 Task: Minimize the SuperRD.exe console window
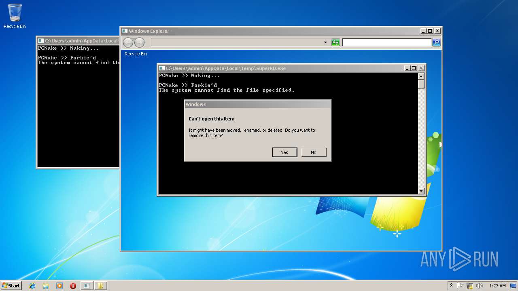(x=408, y=68)
